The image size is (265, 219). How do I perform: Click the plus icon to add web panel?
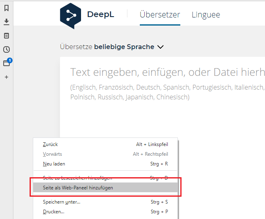click(6, 77)
